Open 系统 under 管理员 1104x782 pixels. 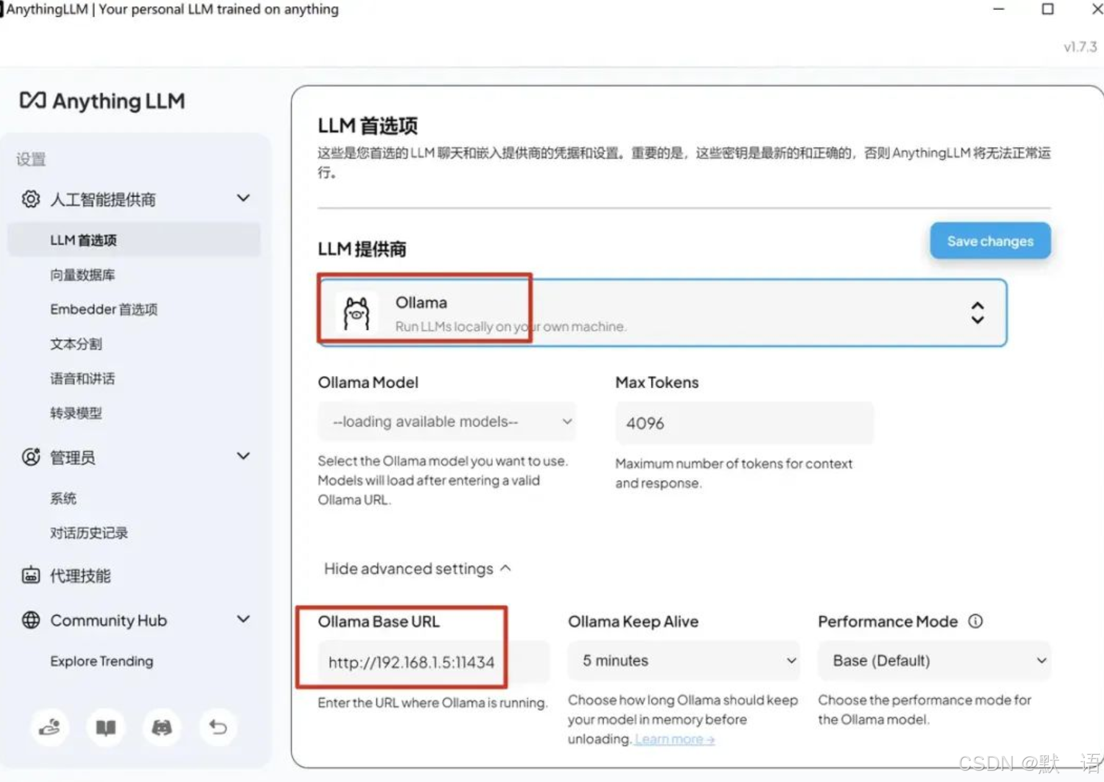point(63,499)
